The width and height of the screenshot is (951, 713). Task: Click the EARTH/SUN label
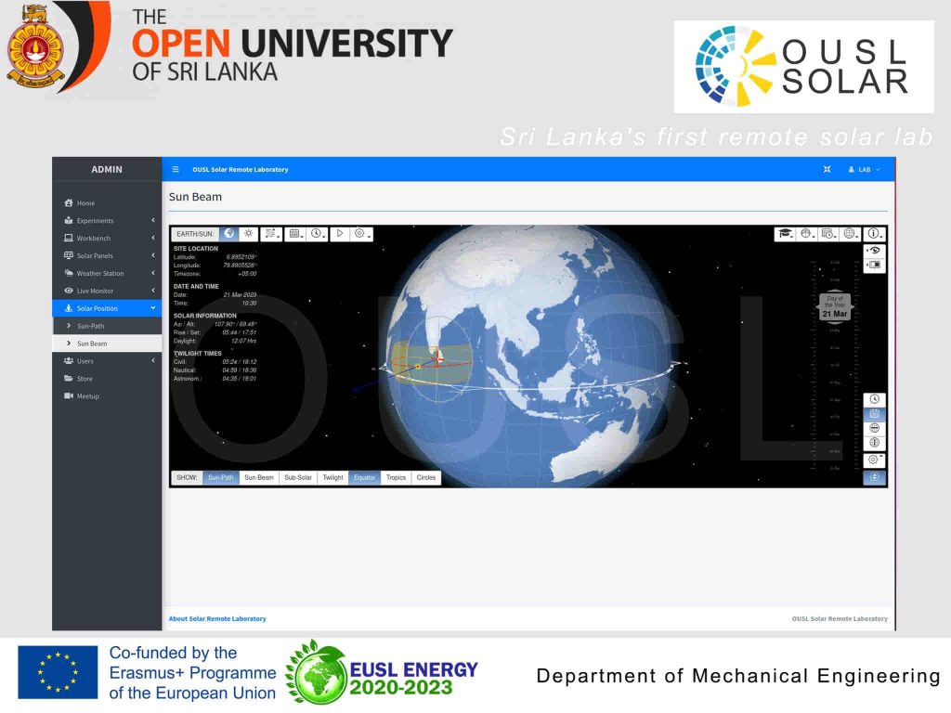pyautogui.click(x=195, y=234)
